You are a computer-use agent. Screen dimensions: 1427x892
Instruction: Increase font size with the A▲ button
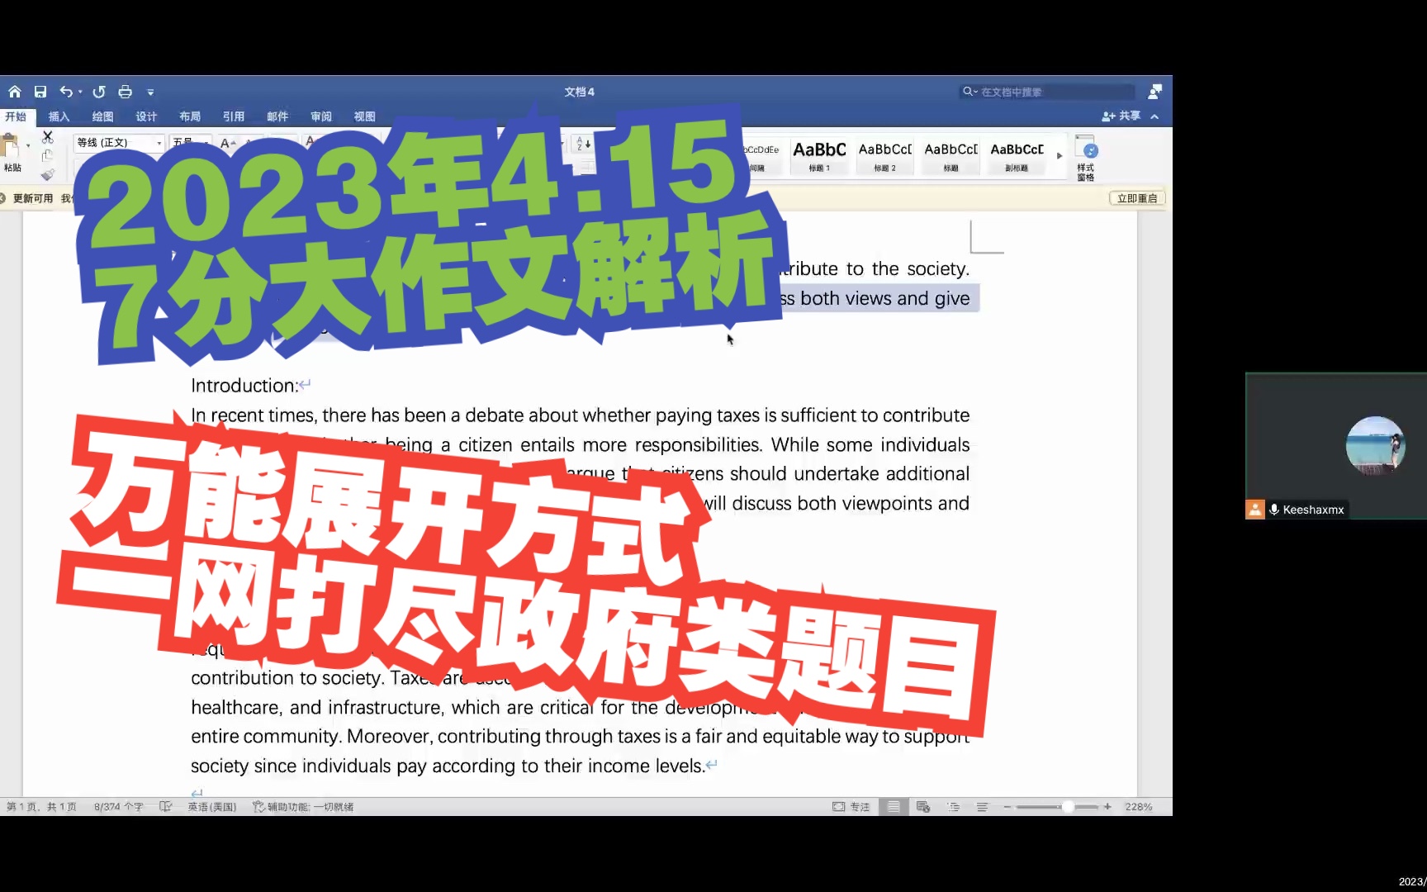coord(227,143)
